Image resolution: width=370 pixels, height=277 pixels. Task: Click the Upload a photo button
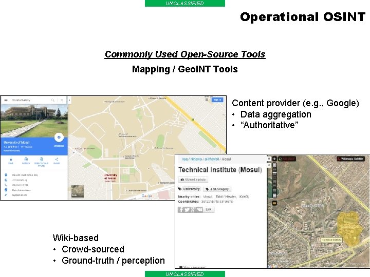(x=193, y=180)
